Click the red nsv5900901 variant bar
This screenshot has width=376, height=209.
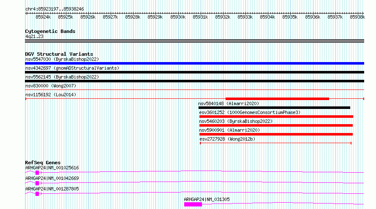point(276,134)
